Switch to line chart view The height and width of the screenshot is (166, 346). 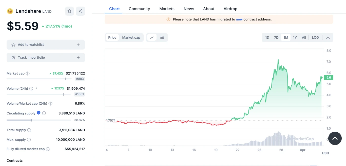coord(152,38)
